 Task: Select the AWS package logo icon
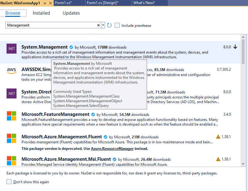[12, 71]
